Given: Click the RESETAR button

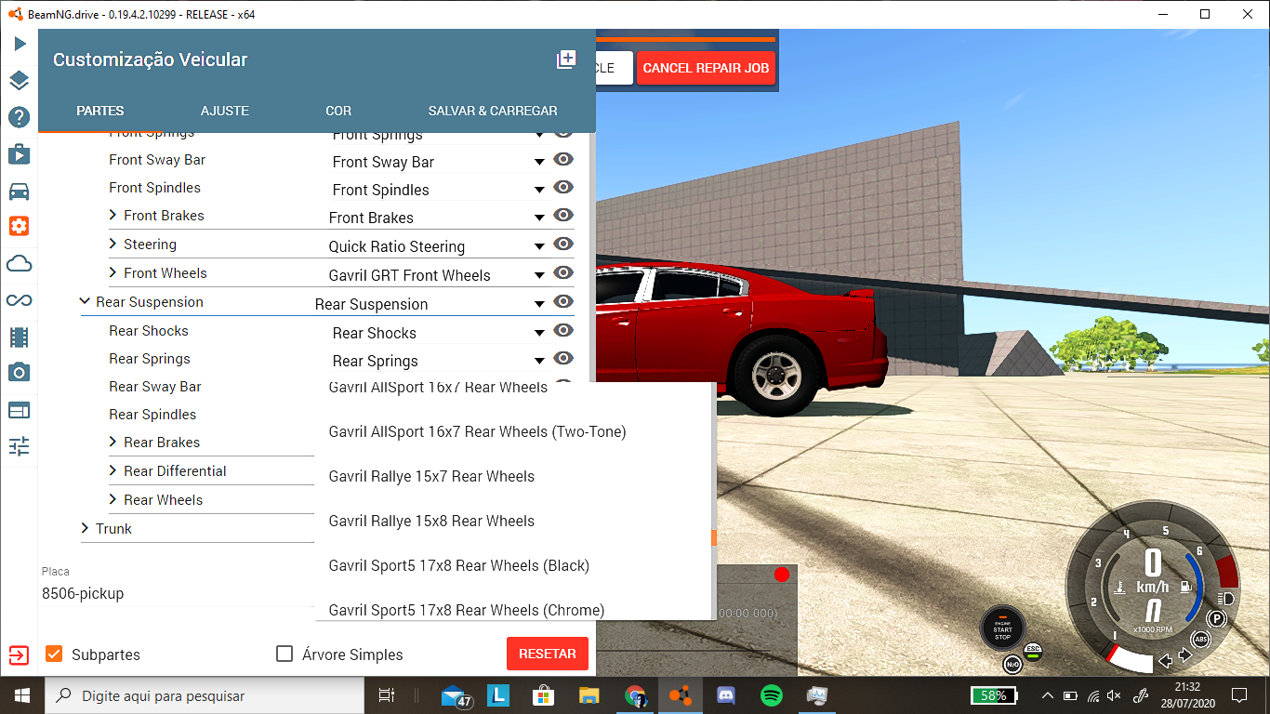Looking at the screenshot, I should coord(548,654).
